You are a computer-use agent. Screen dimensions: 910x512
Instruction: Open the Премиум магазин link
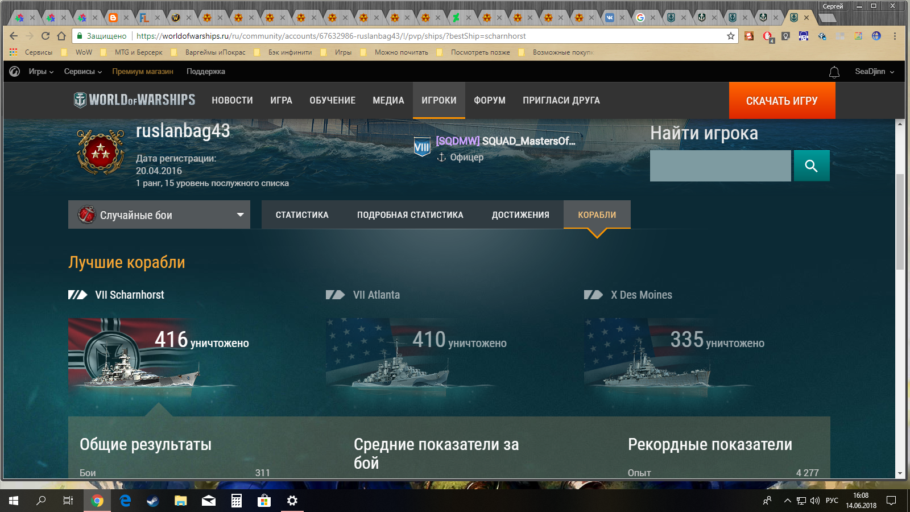coord(143,72)
